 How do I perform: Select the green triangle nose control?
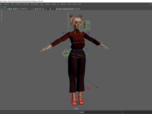[88, 25]
